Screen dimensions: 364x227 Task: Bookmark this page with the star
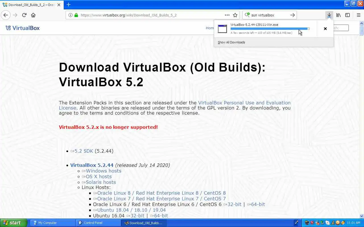235,15
